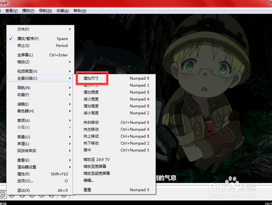
Task: Select 缩放至超宽屏幕 option
Action: [114, 174]
